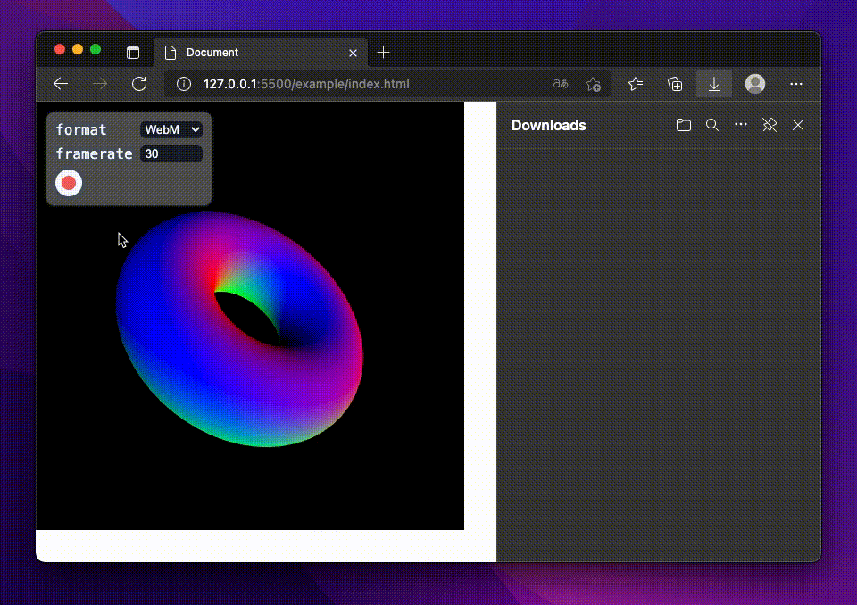Reload the page with the refresh icon
The width and height of the screenshot is (857, 605).
[139, 83]
